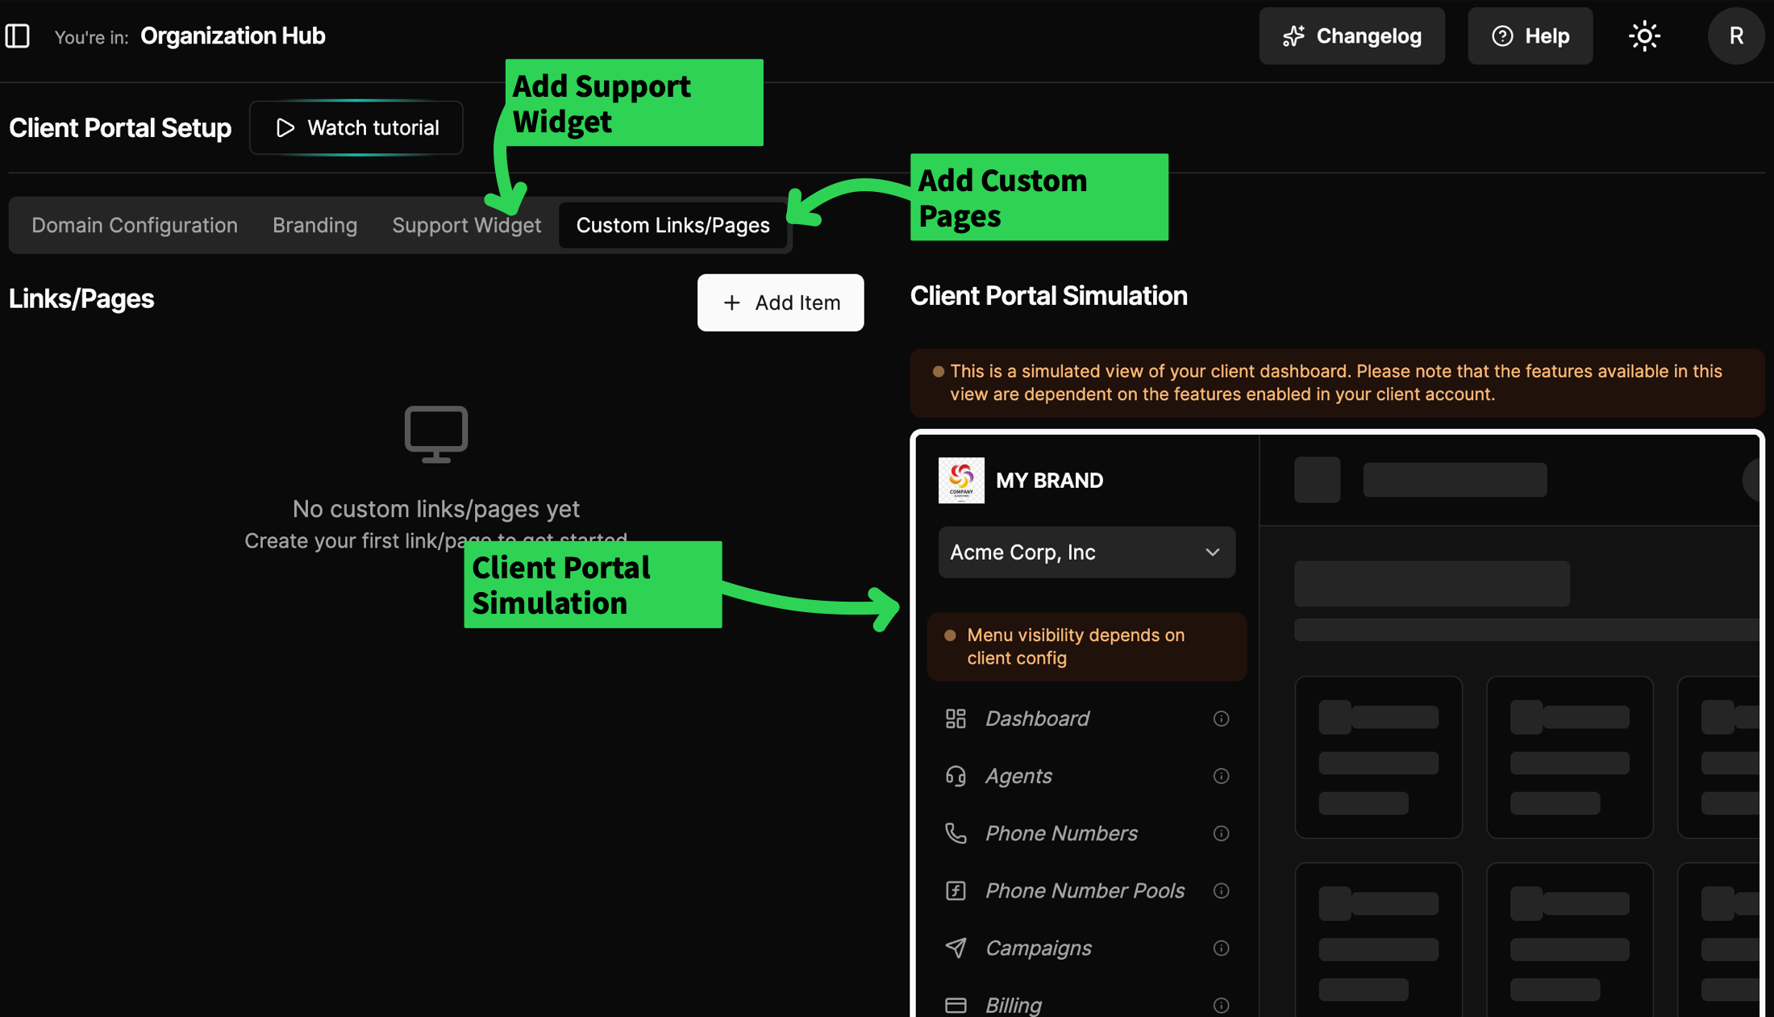
Task: Click Add Item button
Action: click(780, 302)
